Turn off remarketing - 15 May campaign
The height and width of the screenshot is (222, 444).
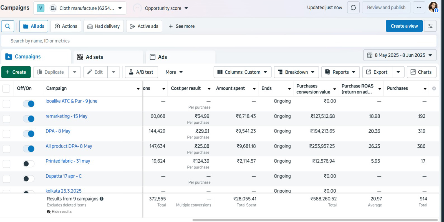[29, 119]
